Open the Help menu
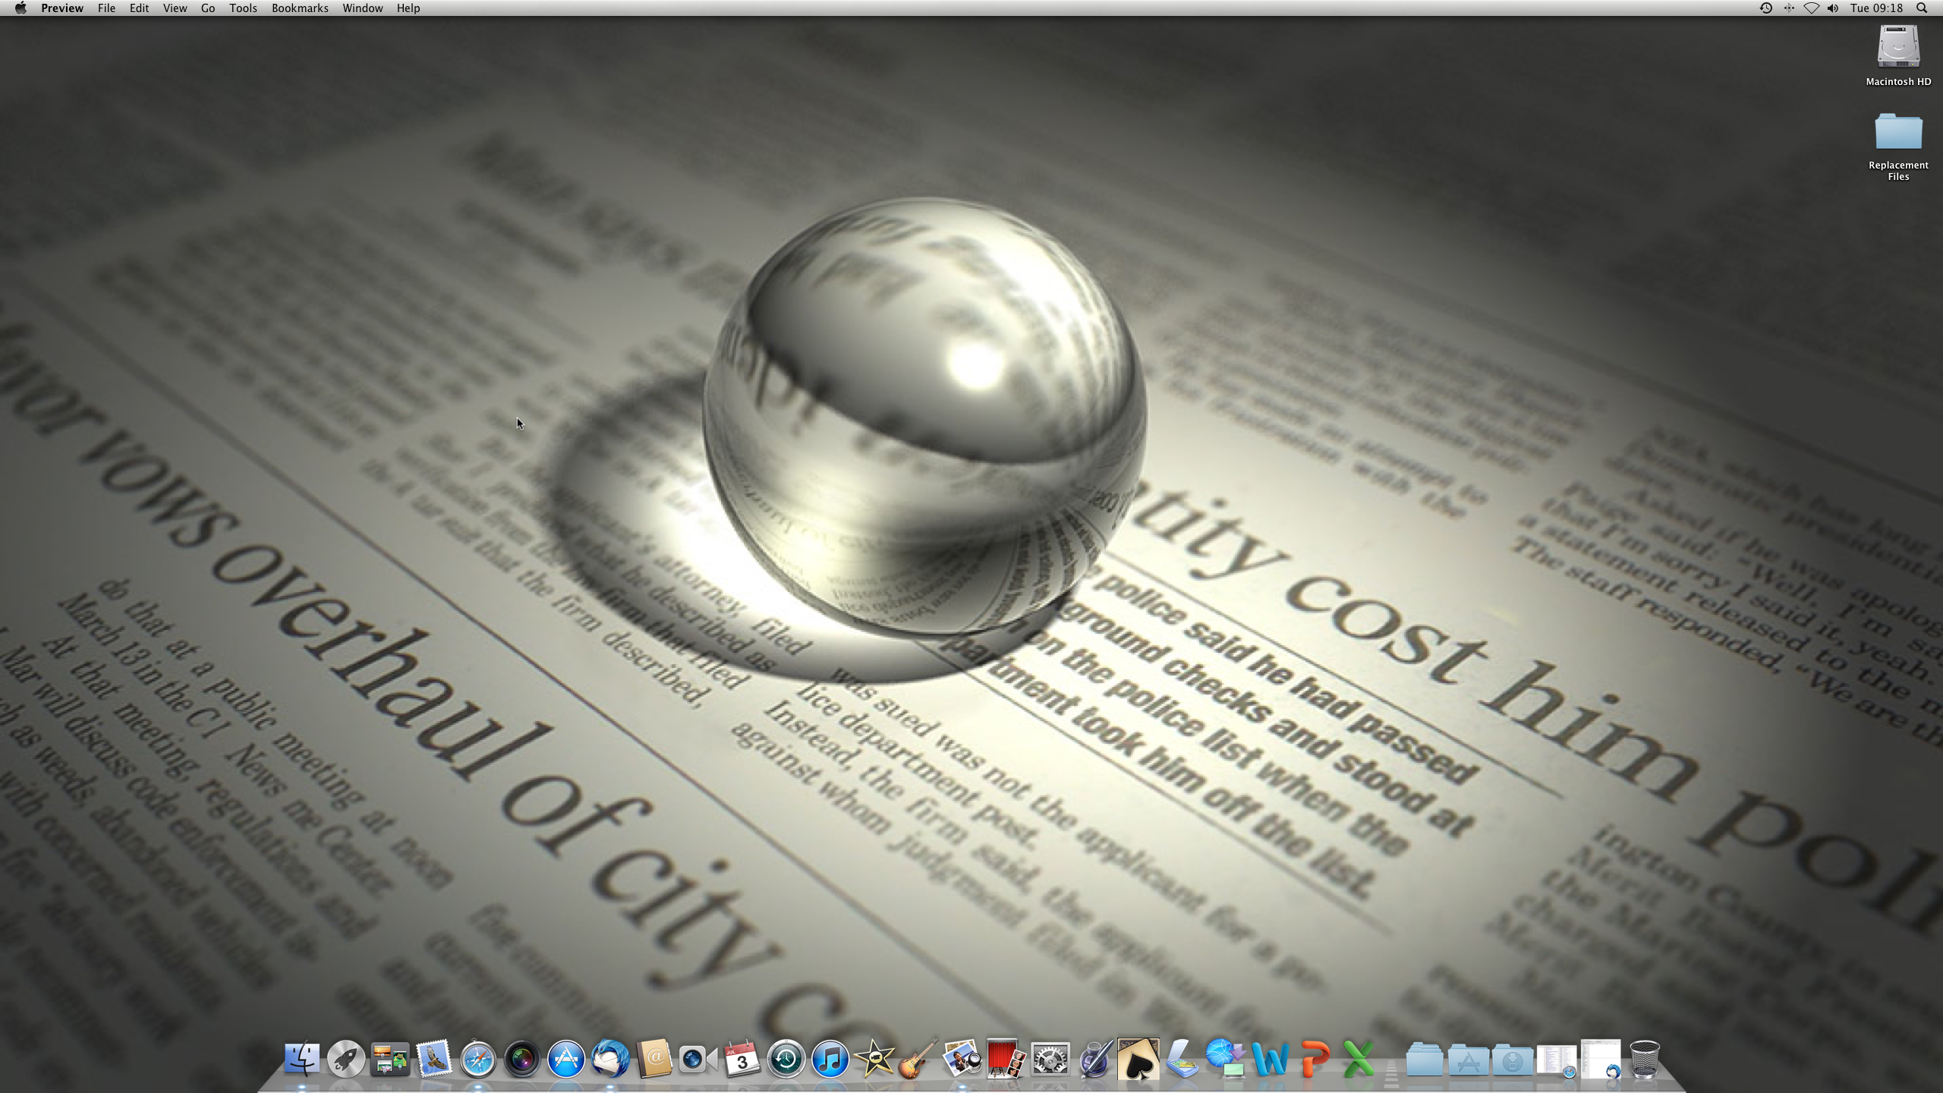Image resolution: width=1943 pixels, height=1093 pixels. click(408, 8)
